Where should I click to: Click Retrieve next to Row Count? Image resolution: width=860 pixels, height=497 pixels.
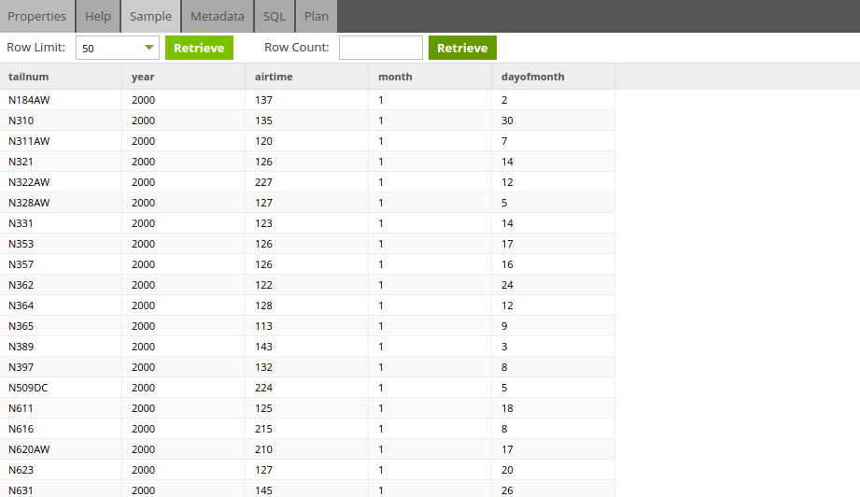462,48
